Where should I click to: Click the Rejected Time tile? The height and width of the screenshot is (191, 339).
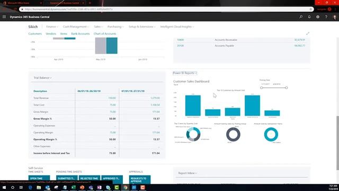point(90,179)
